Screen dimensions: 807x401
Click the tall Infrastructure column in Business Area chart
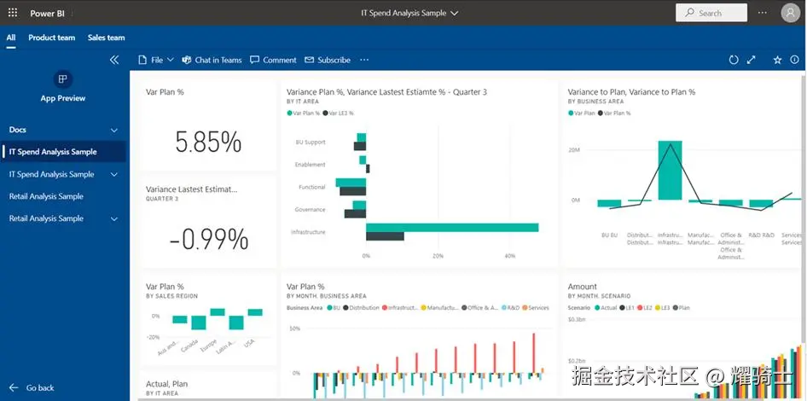tap(670, 170)
